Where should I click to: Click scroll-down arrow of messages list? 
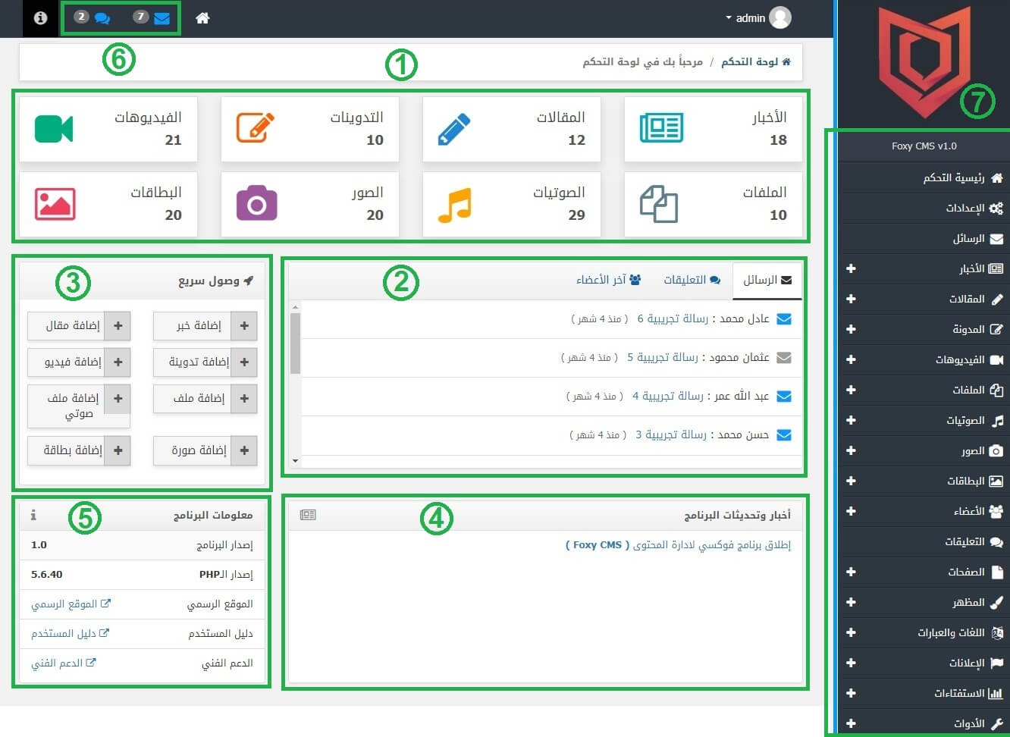[296, 460]
